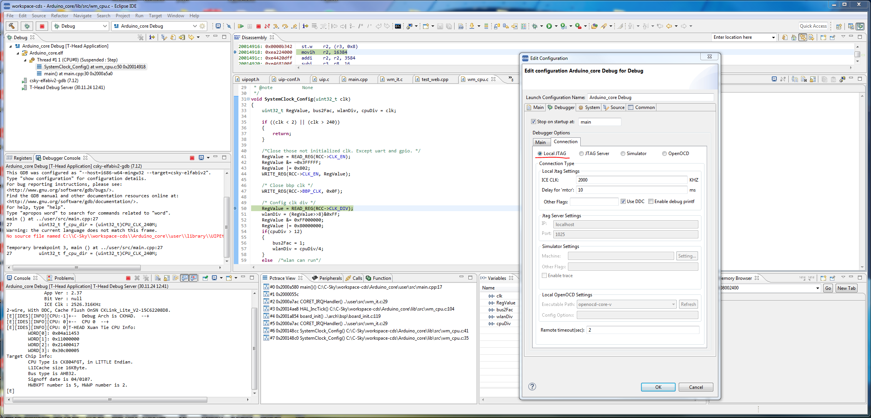
Task: Click the Home icon in Disassembly view
Action: pyautogui.click(x=794, y=37)
